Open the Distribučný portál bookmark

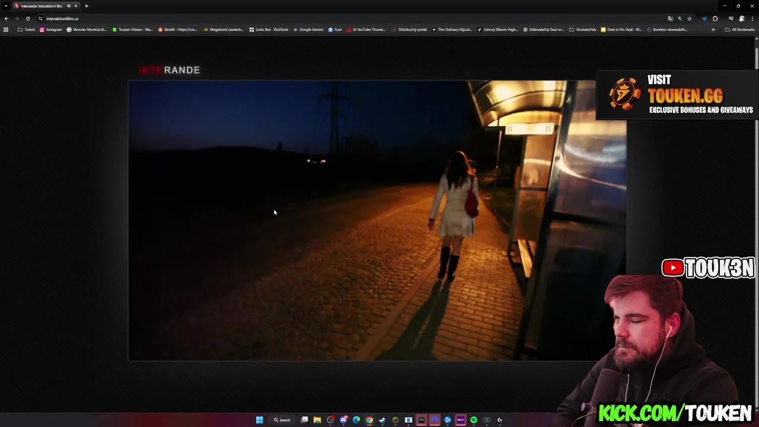tap(409, 29)
